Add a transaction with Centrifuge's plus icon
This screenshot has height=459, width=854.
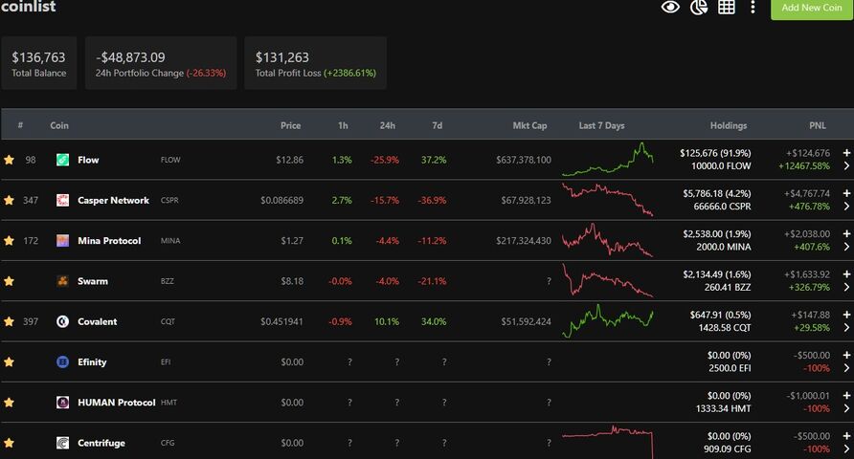[x=846, y=436]
